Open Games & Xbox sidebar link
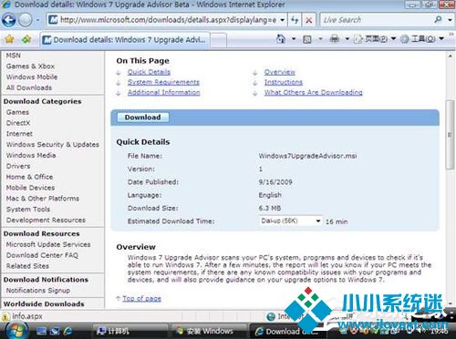 (x=30, y=66)
